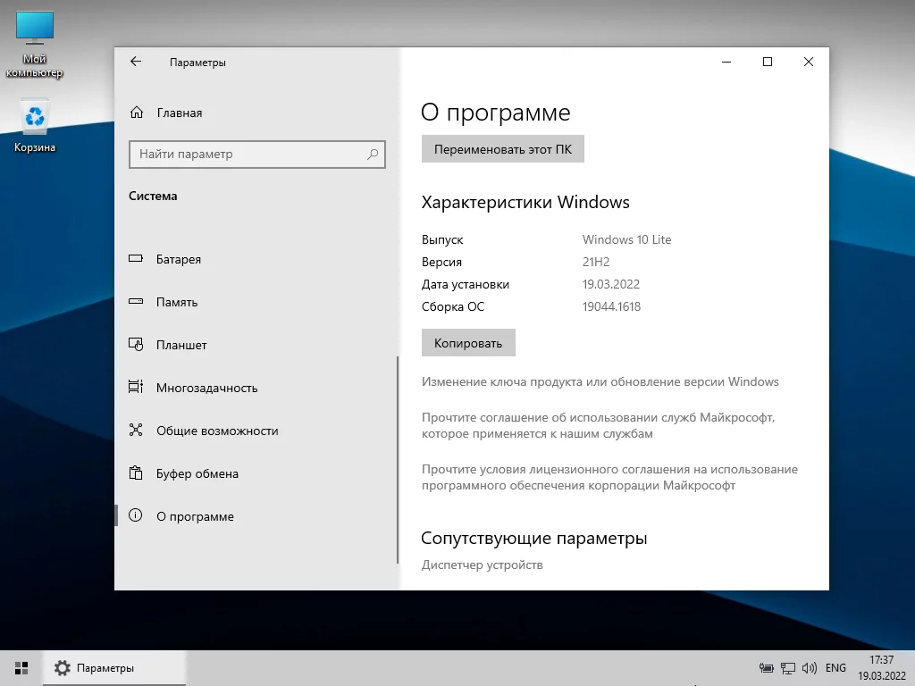This screenshot has width=915, height=686.
Task: Click the 19044.1618 build value
Action: tap(611, 306)
